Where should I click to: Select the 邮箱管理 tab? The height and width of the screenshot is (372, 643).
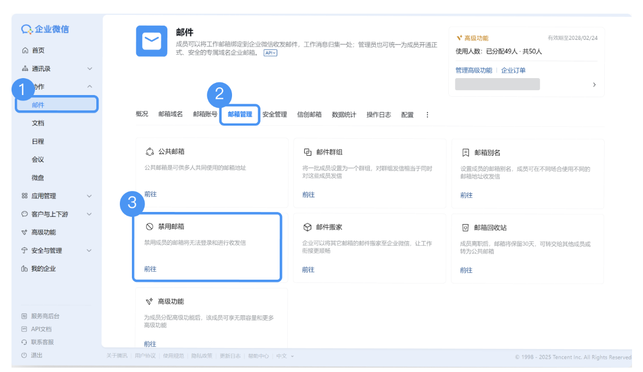(240, 114)
